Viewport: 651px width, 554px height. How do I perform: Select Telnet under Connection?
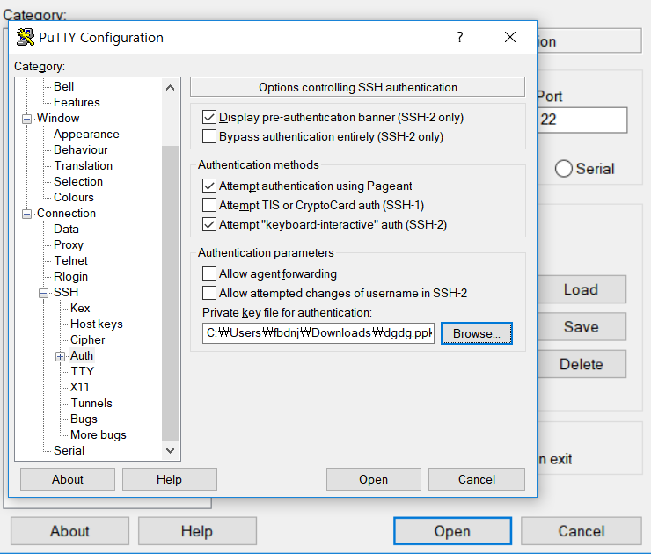coord(71,260)
